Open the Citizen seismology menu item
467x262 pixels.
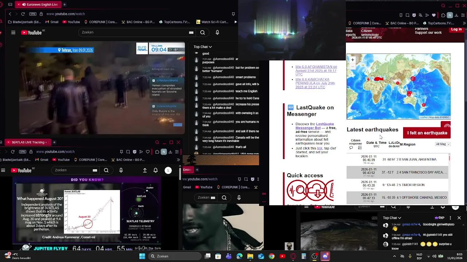point(370,33)
